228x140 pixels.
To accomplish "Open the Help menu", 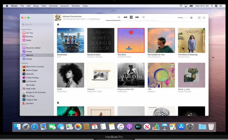I will pos(85,6).
